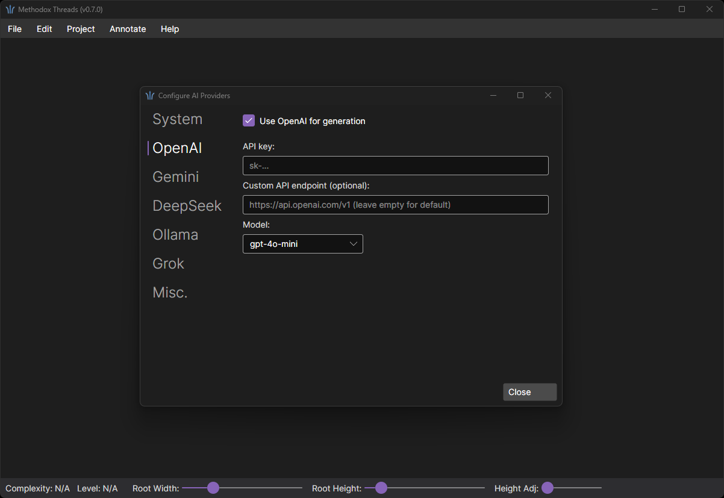This screenshot has width=724, height=498.
Task: Click the Root Width slider handle
Action: point(213,488)
